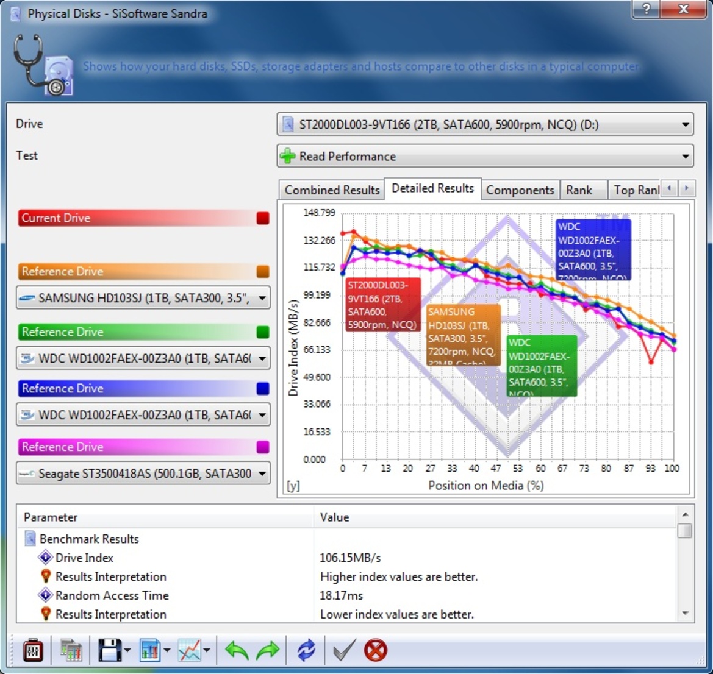Click the Benchmark Results row icon
Image resolution: width=713 pixels, height=674 pixels.
point(30,539)
